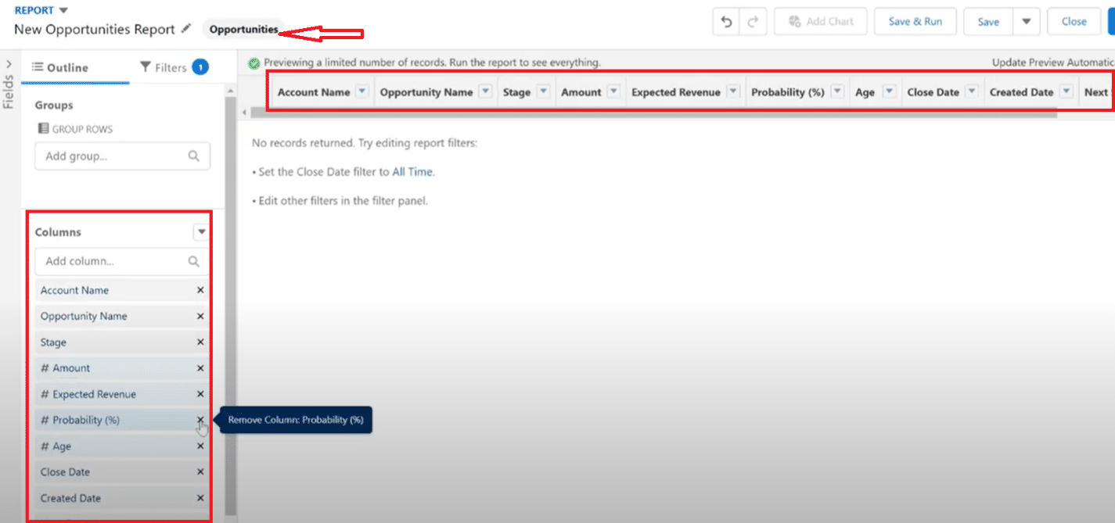Screen dimensions: 1115x523
Task: Click the All Time link
Action: pos(412,172)
